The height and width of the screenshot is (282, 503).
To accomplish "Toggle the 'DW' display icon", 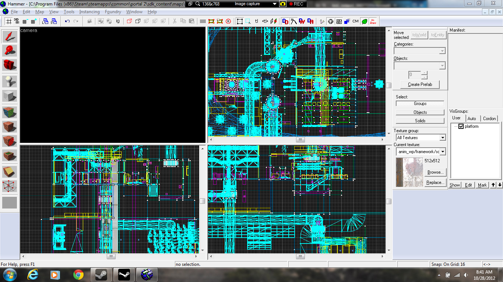I will [x=302, y=21].
